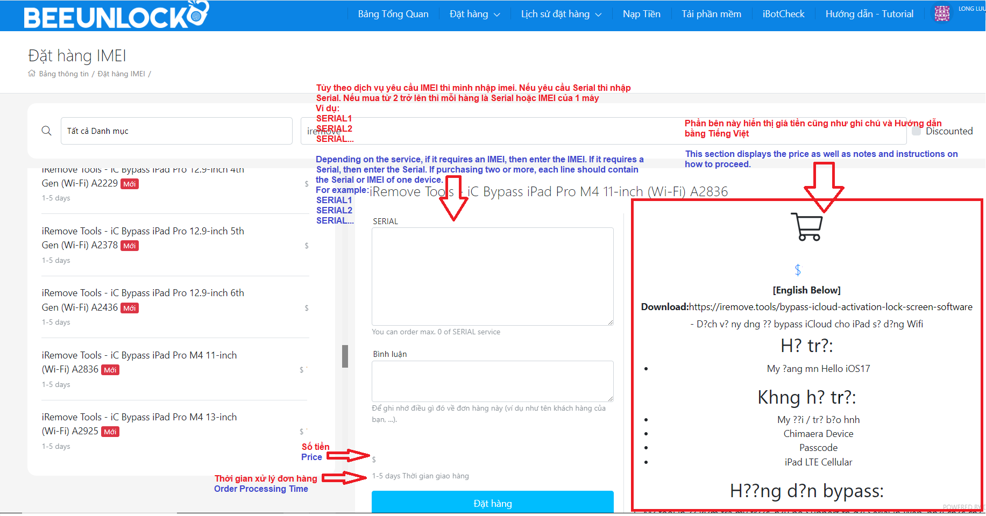Viewport: 986px width, 516px height.
Task: Go to Nạp Tiền page
Action: coord(641,14)
